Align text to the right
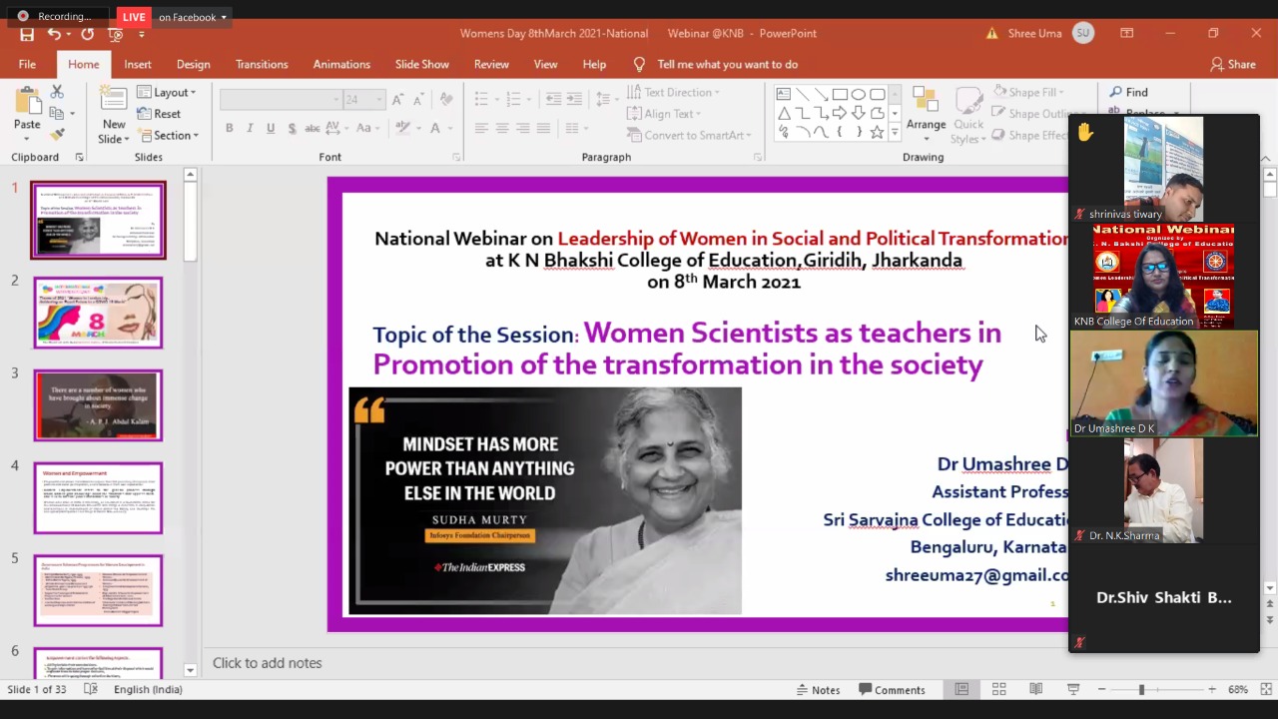1278x719 pixels. tap(522, 128)
